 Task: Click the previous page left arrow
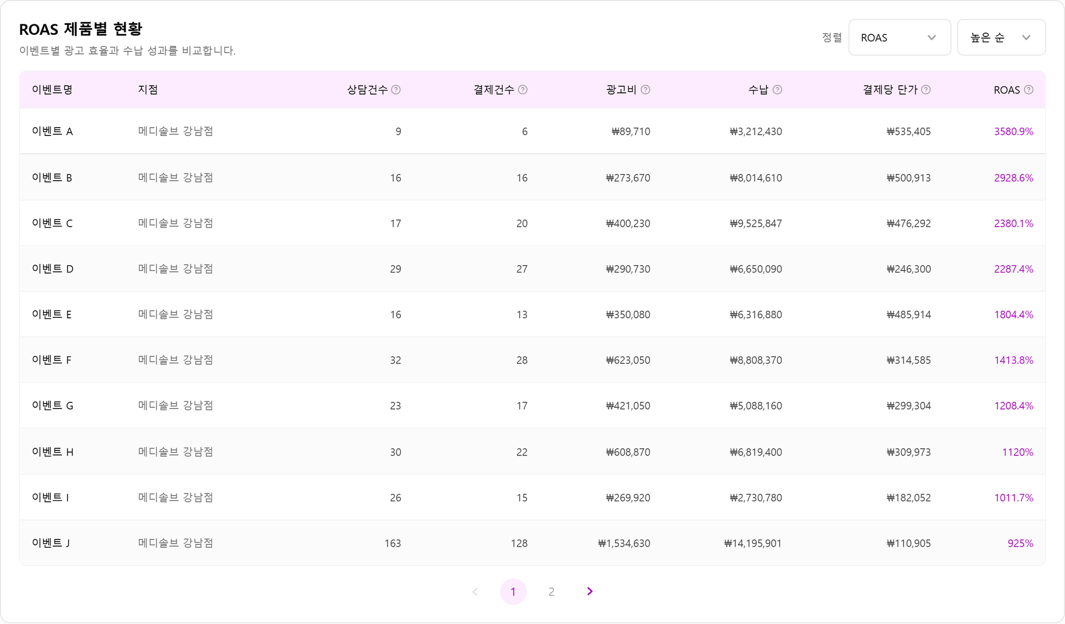tap(475, 591)
